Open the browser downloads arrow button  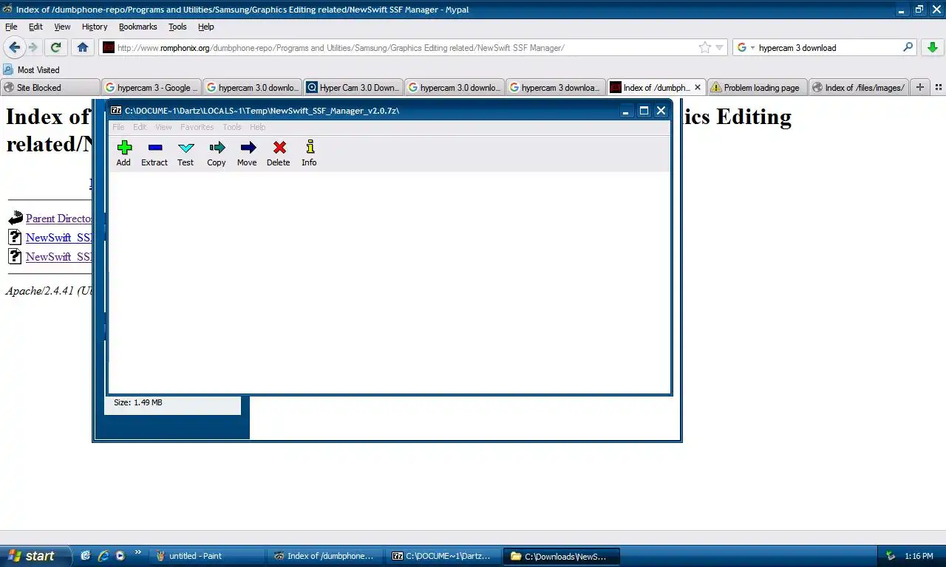pos(932,47)
